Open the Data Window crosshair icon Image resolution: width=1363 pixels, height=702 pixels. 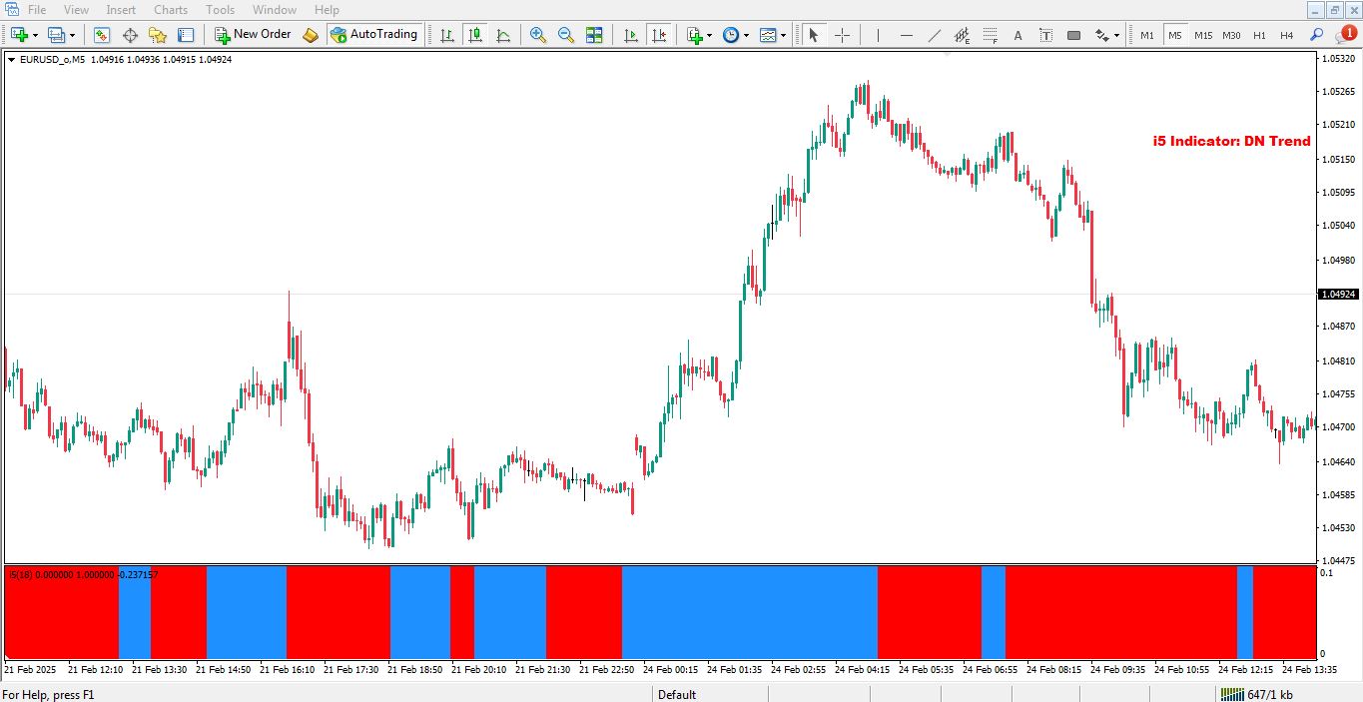coord(130,35)
